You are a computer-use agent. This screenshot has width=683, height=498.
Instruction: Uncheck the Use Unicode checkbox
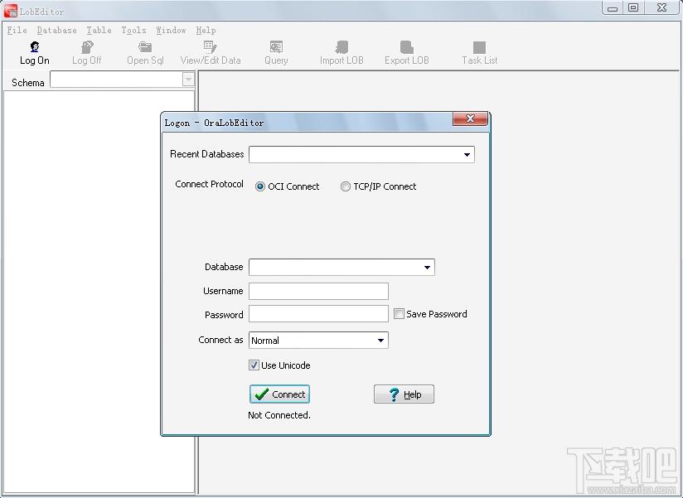254,365
